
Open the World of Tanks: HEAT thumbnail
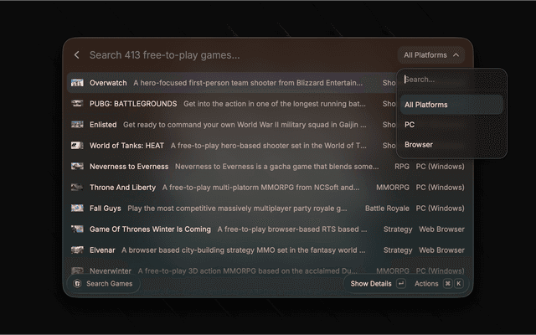tap(77, 145)
